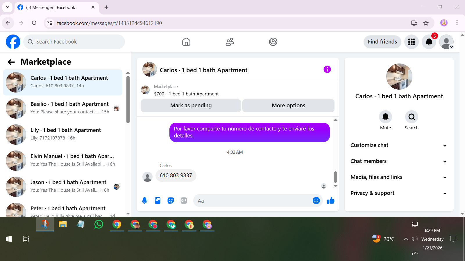
Task: Open the browser tab search dropdown
Action: 8,7
